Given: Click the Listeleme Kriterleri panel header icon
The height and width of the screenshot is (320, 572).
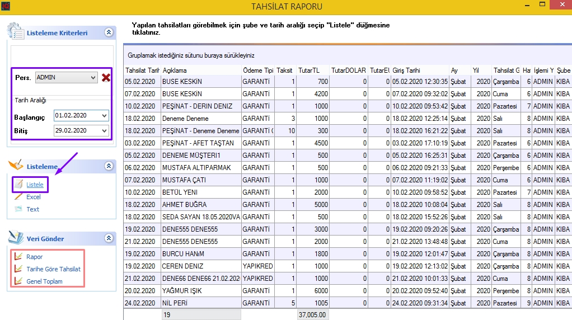Looking at the screenshot, I should coord(16,32).
